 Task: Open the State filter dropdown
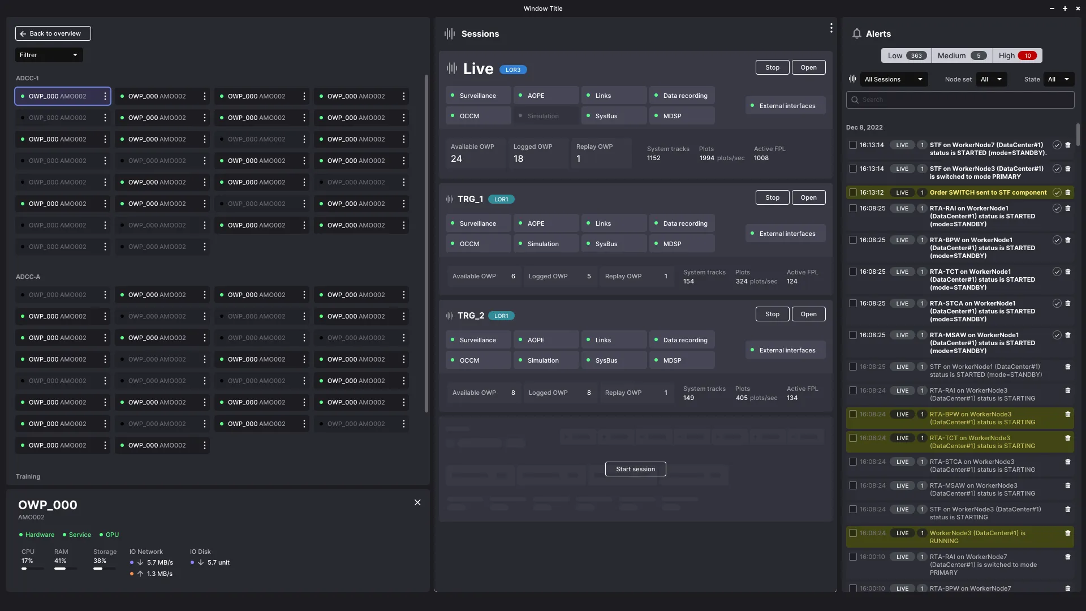(x=1058, y=79)
